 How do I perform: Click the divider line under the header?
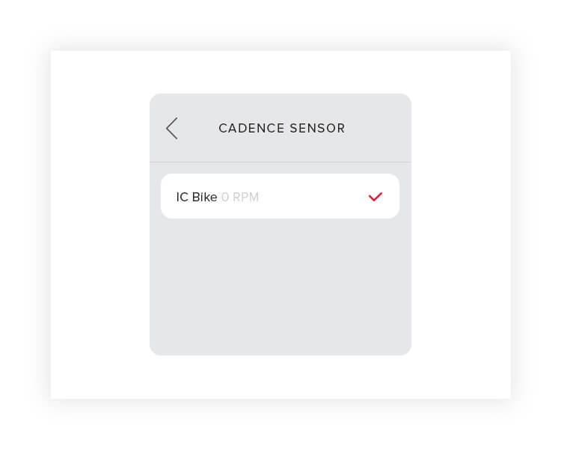[280, 162]
